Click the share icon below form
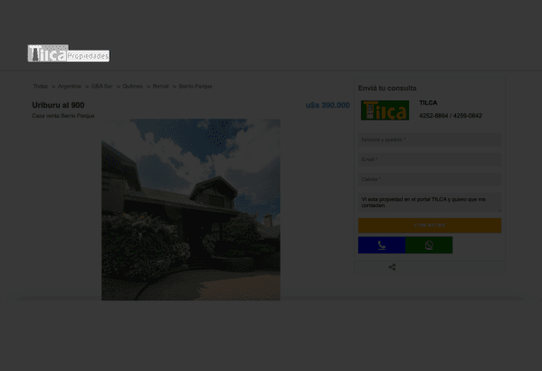The image size is (542, 371). click(392, 267)
